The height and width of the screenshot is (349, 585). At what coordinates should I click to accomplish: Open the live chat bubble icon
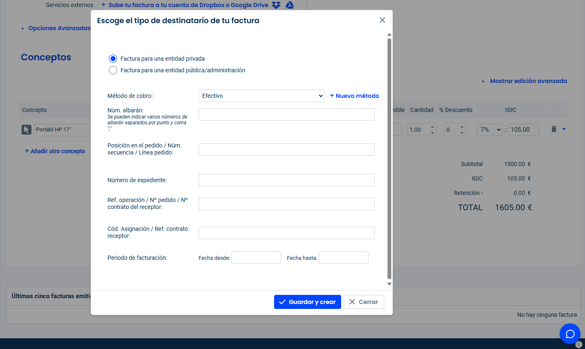(x=570, y=334)
